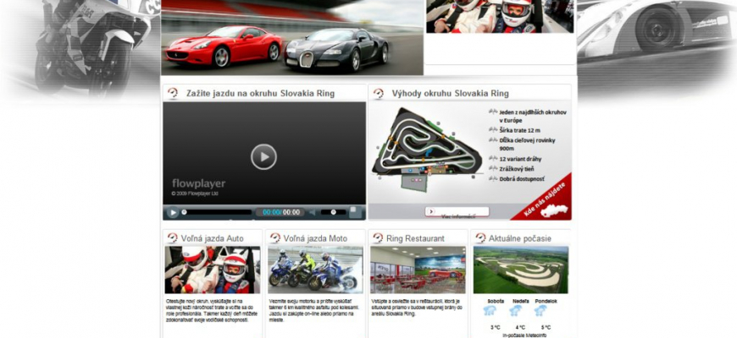Open the aerial track photo under Aktuálne počasie

pos(521,270)
